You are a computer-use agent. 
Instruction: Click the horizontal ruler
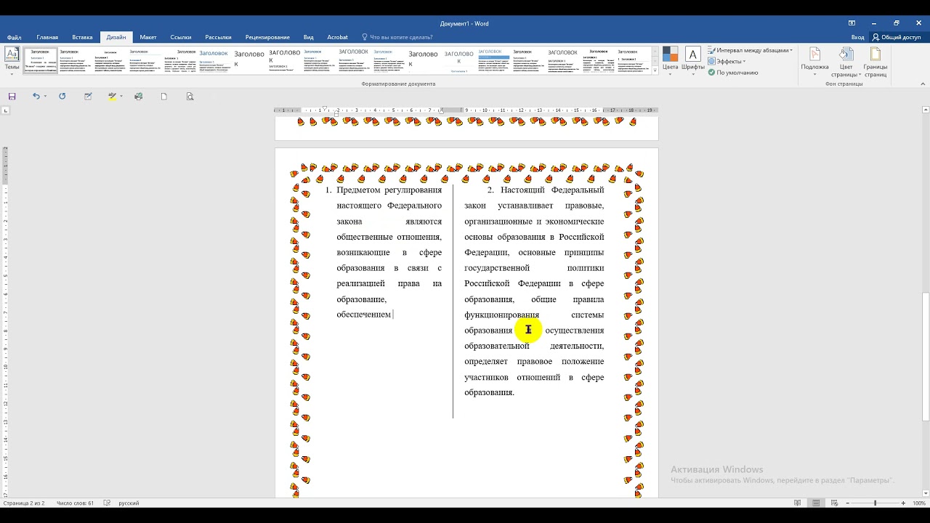(466, 110)
